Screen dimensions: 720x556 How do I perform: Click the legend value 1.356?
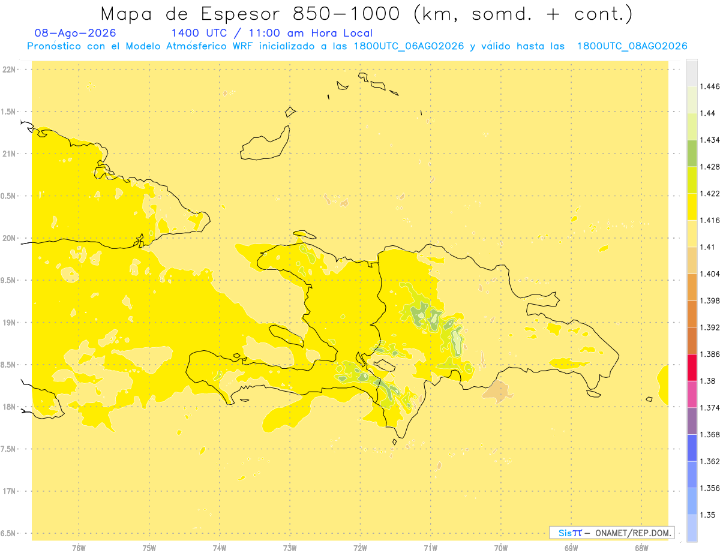tap(710, 488)
